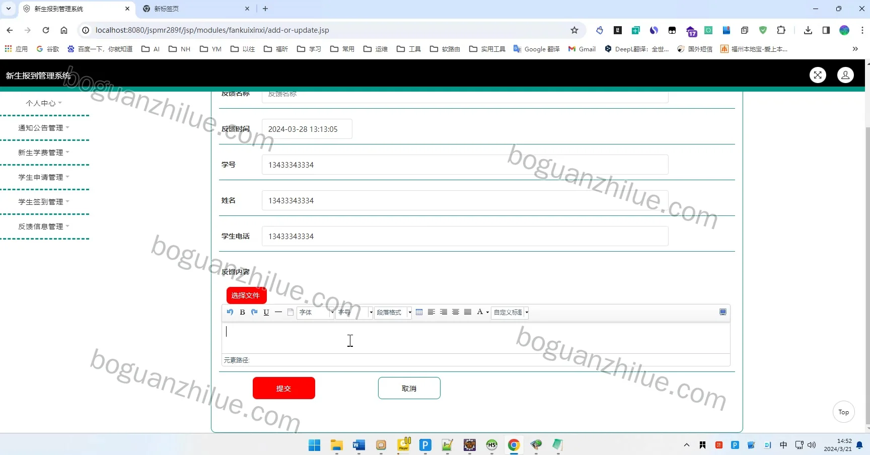Click the 学号 input field
870x455 pixels.
coord(465,165)
